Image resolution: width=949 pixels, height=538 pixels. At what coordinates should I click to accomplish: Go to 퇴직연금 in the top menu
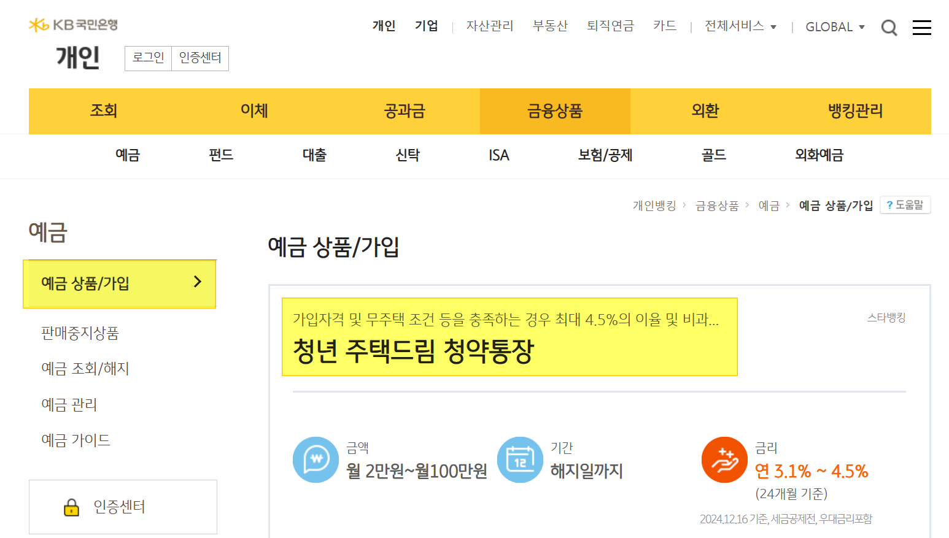tap(610, 26)
